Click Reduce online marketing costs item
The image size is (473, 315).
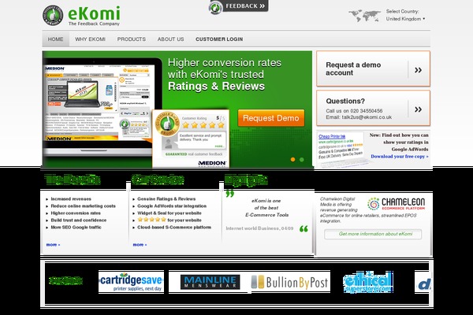click(x=83, y=206)
